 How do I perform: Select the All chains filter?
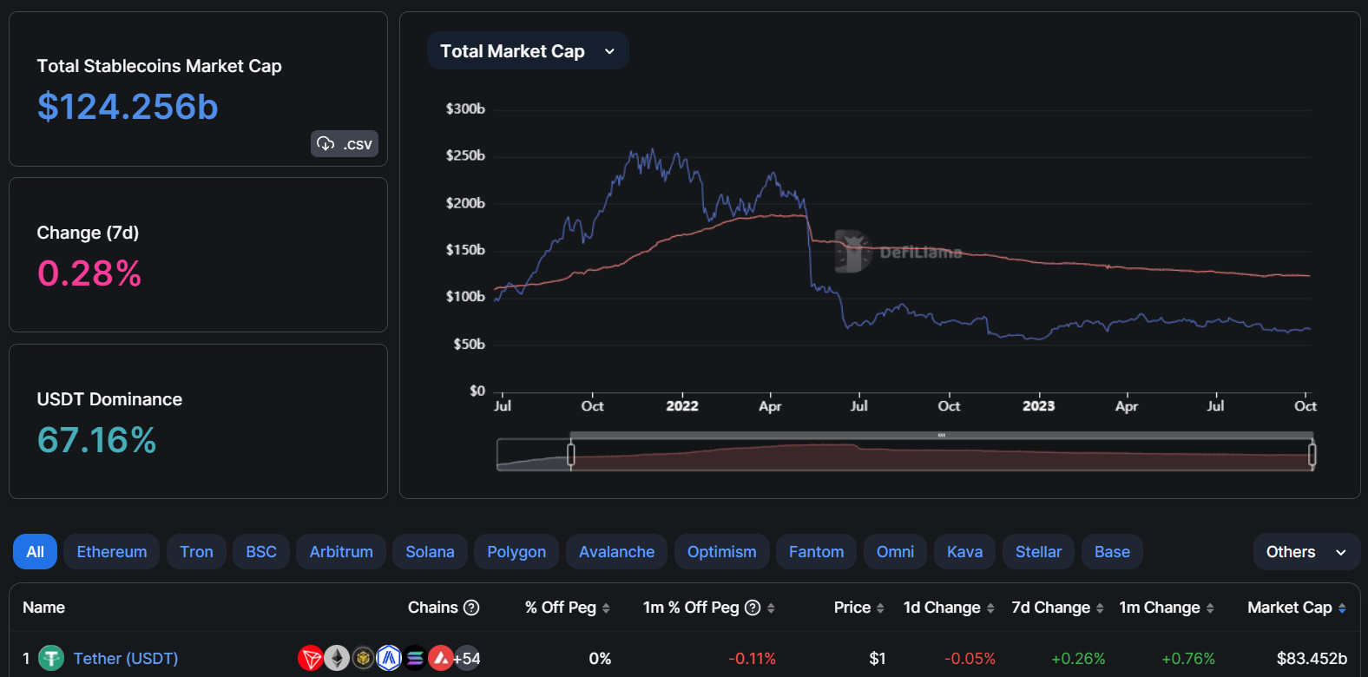tap(35, 552)
